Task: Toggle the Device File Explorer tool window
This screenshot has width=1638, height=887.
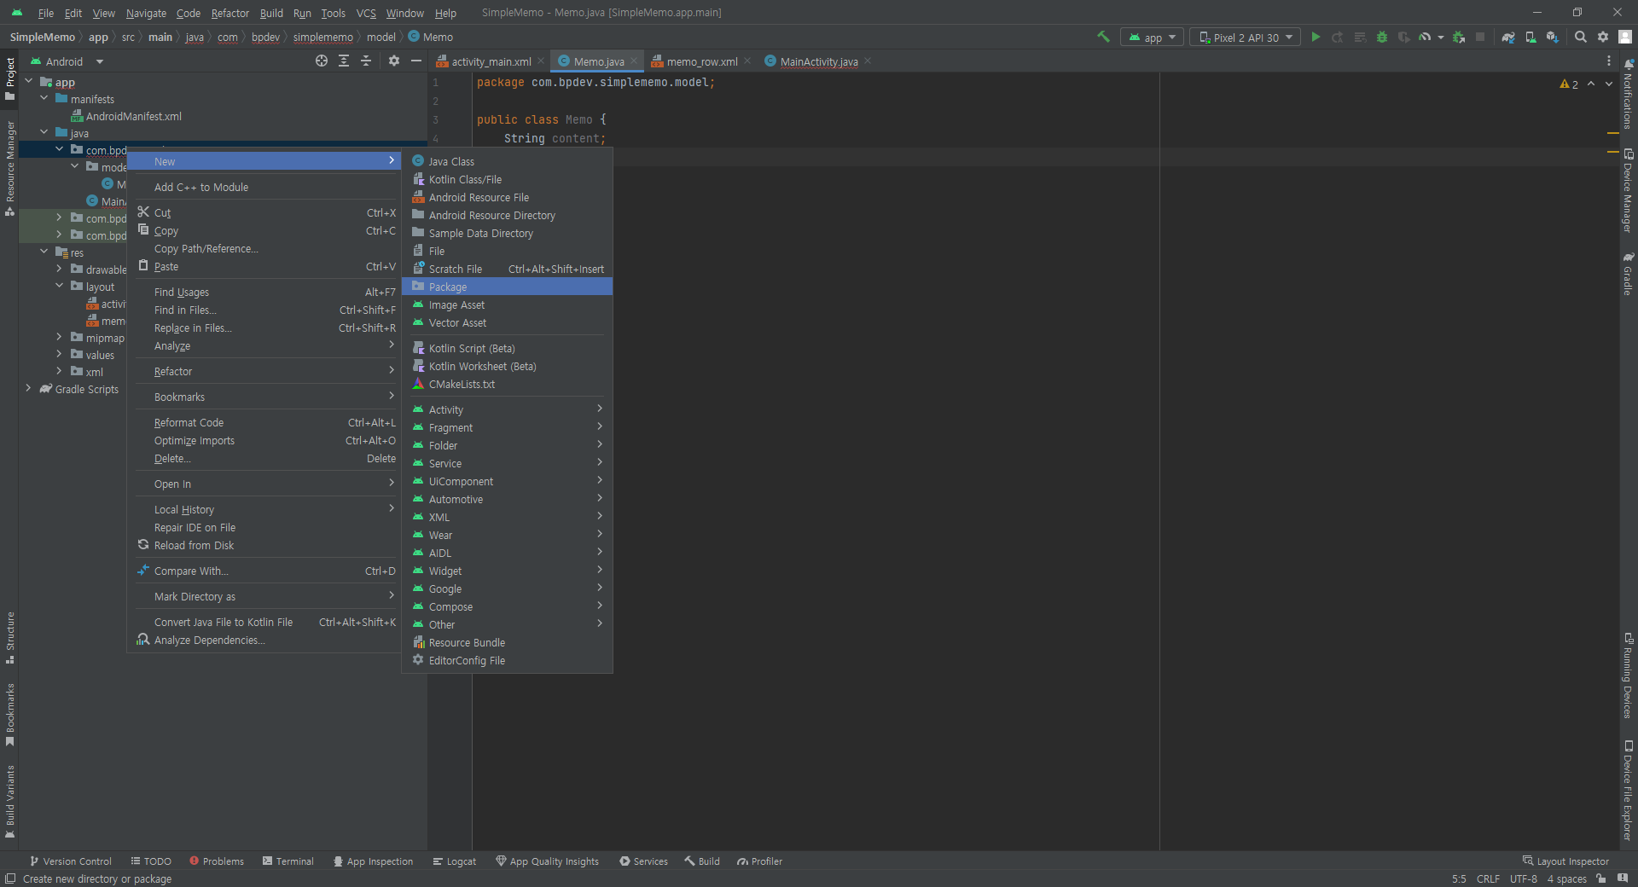Action: click(x=1628, y=791)
